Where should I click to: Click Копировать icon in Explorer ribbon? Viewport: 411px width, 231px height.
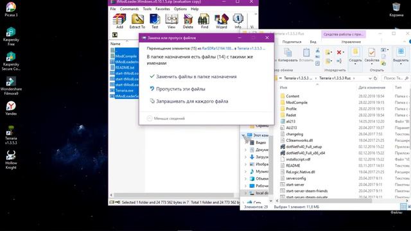coord(288,55)
